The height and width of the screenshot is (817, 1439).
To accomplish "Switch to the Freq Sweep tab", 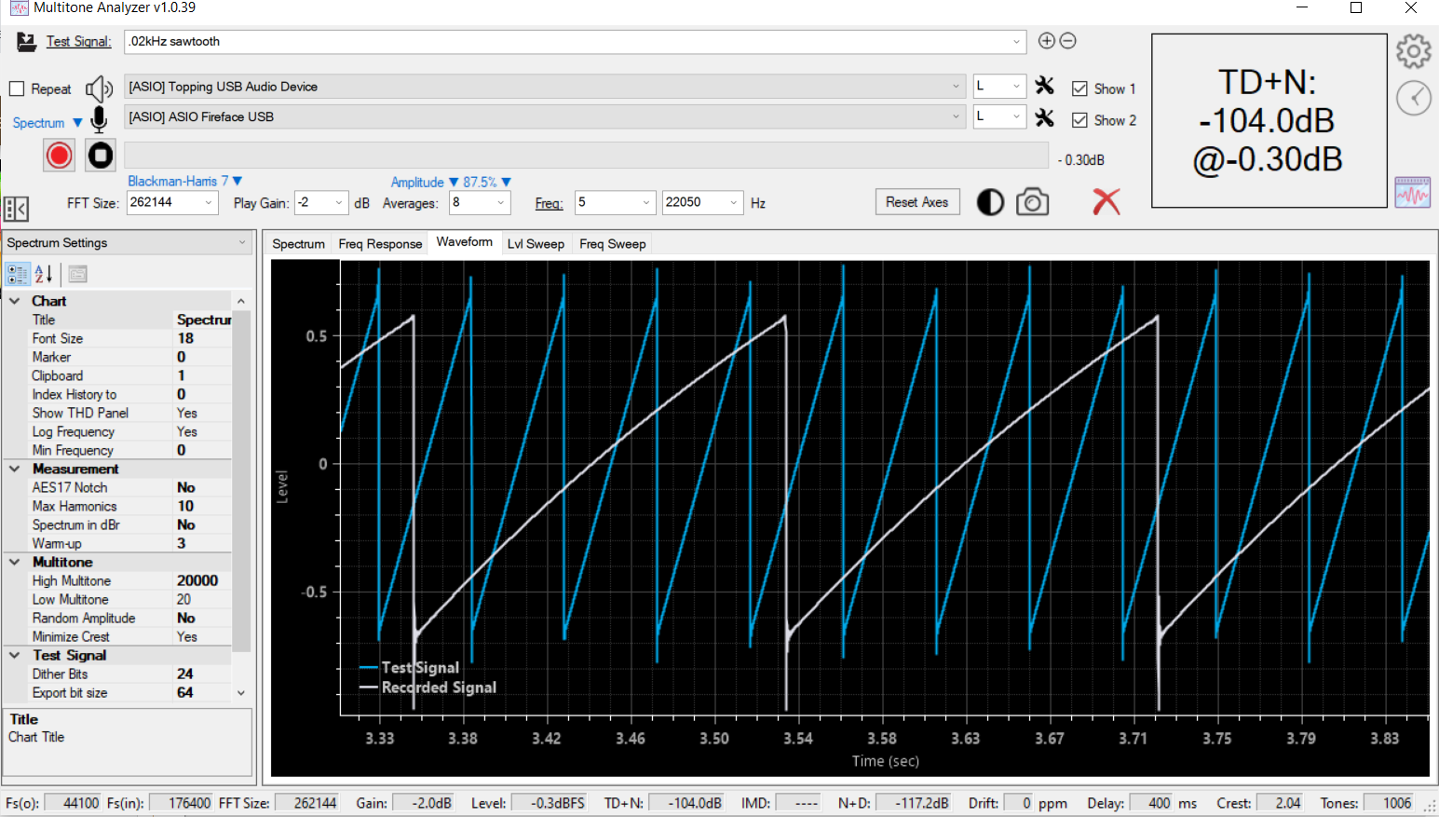I will click(612, 244).
